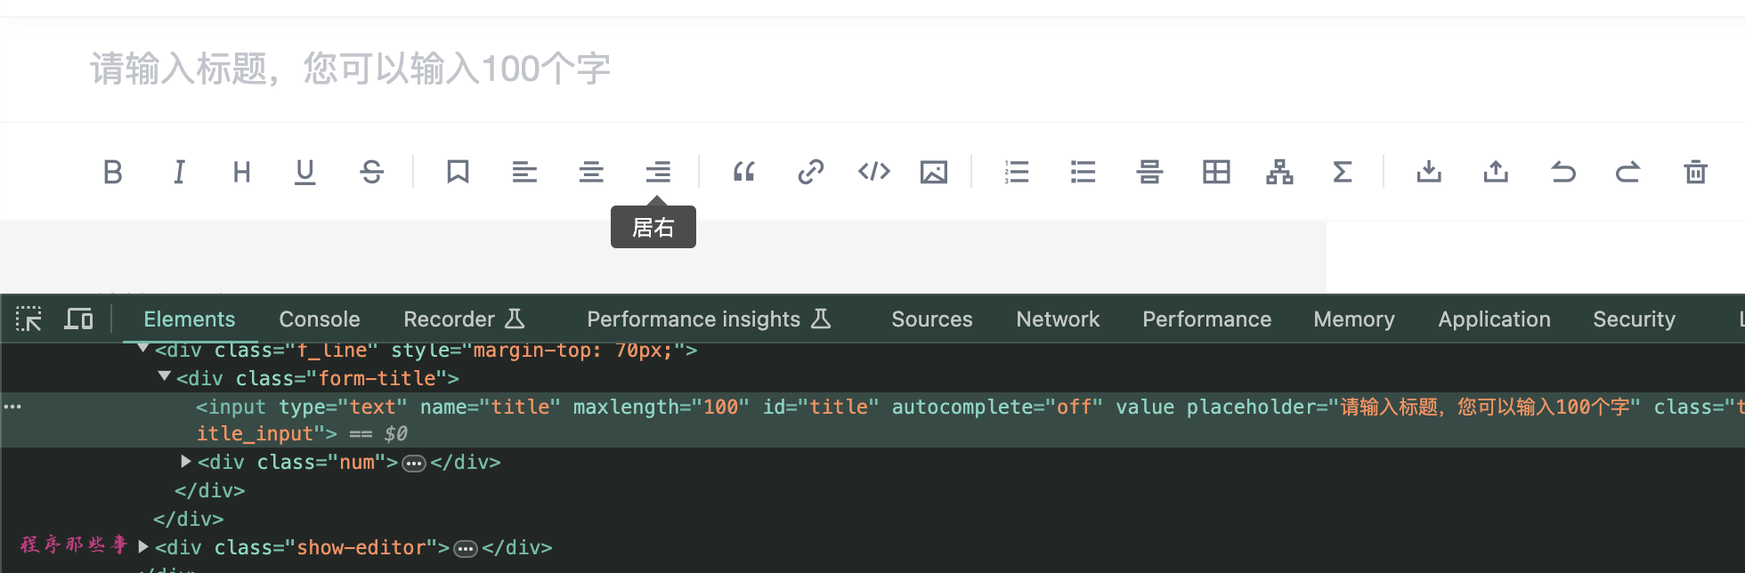The height and width of the screenshot is (573, 1745).
Task: Insert a code block
Action: [x=873, y=172]
